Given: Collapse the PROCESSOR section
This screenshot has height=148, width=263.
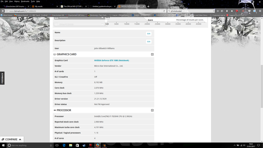Looking at the screenshot, I should click(152, 110).
